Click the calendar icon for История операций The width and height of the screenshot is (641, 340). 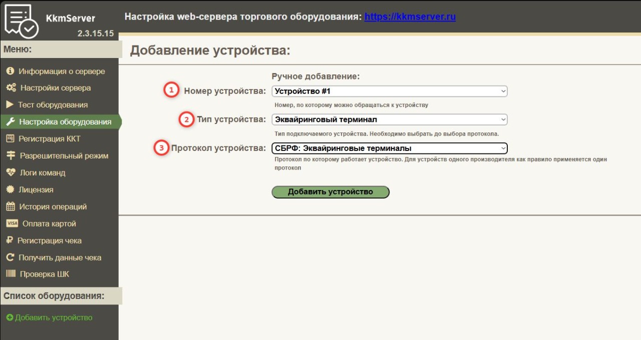coord(11,206)
